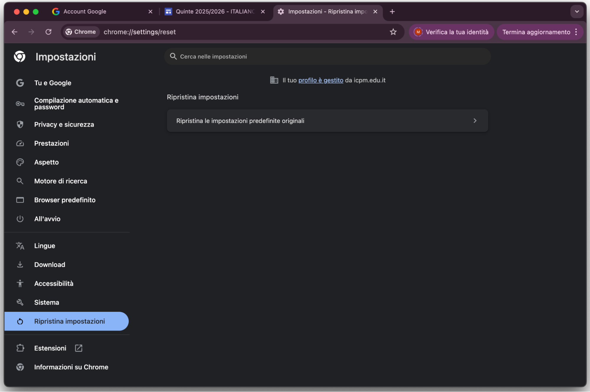The image size is (590, 392).
Task: Open Motore di ricerca settings
Action: (61, 181)
